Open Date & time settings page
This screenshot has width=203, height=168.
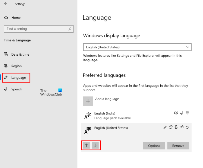[20, 54]
